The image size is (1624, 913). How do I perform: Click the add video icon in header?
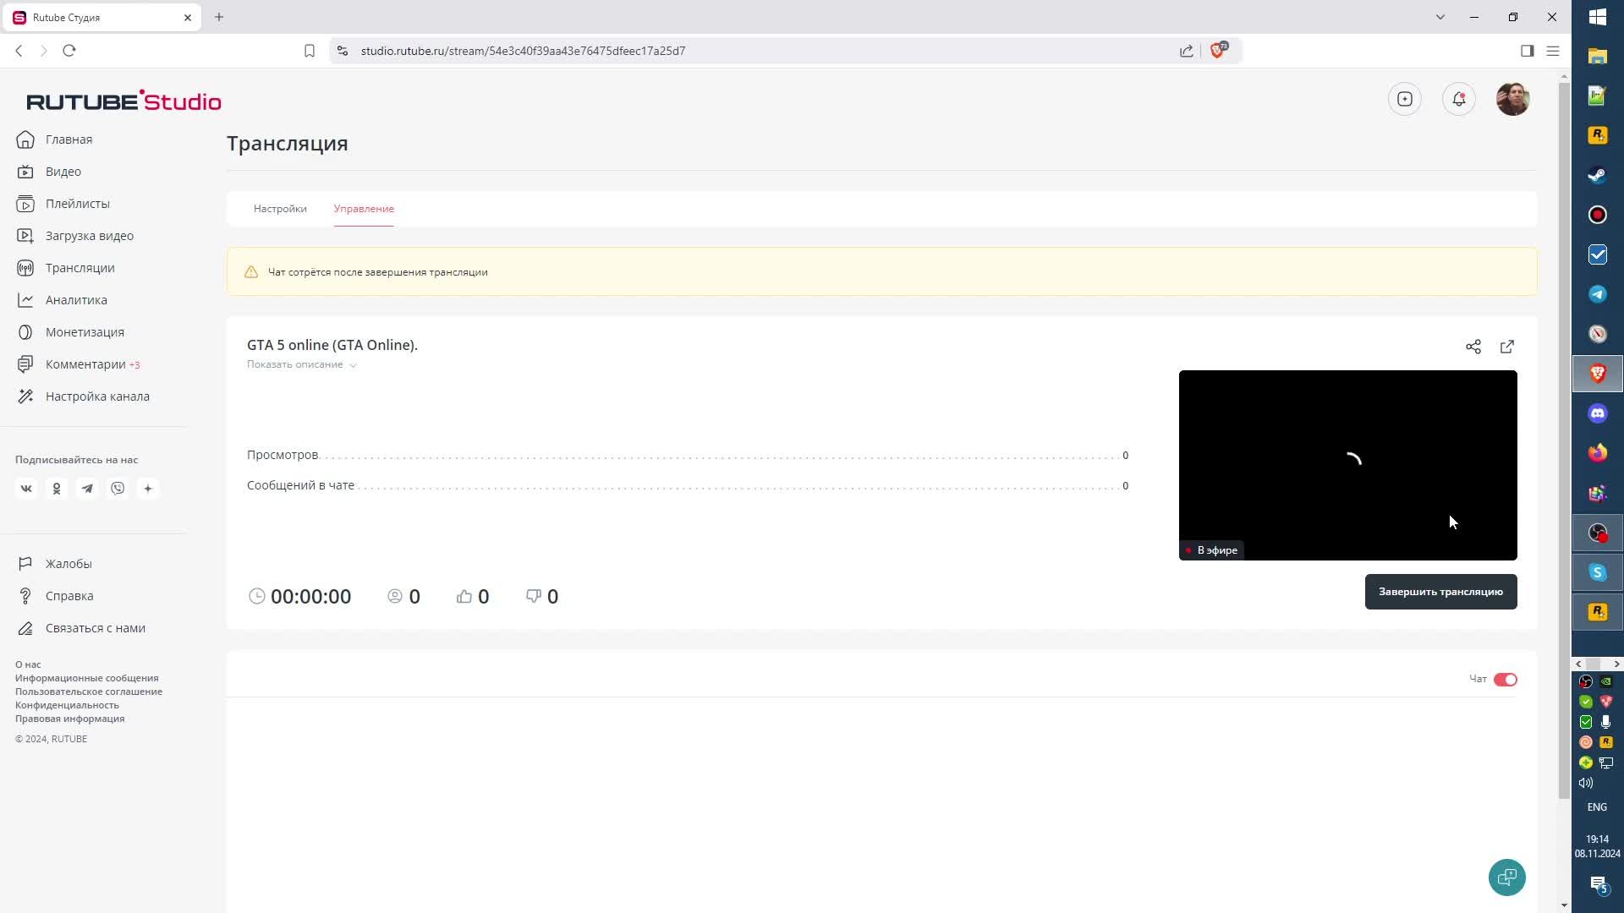click(x=1404, y=99)
